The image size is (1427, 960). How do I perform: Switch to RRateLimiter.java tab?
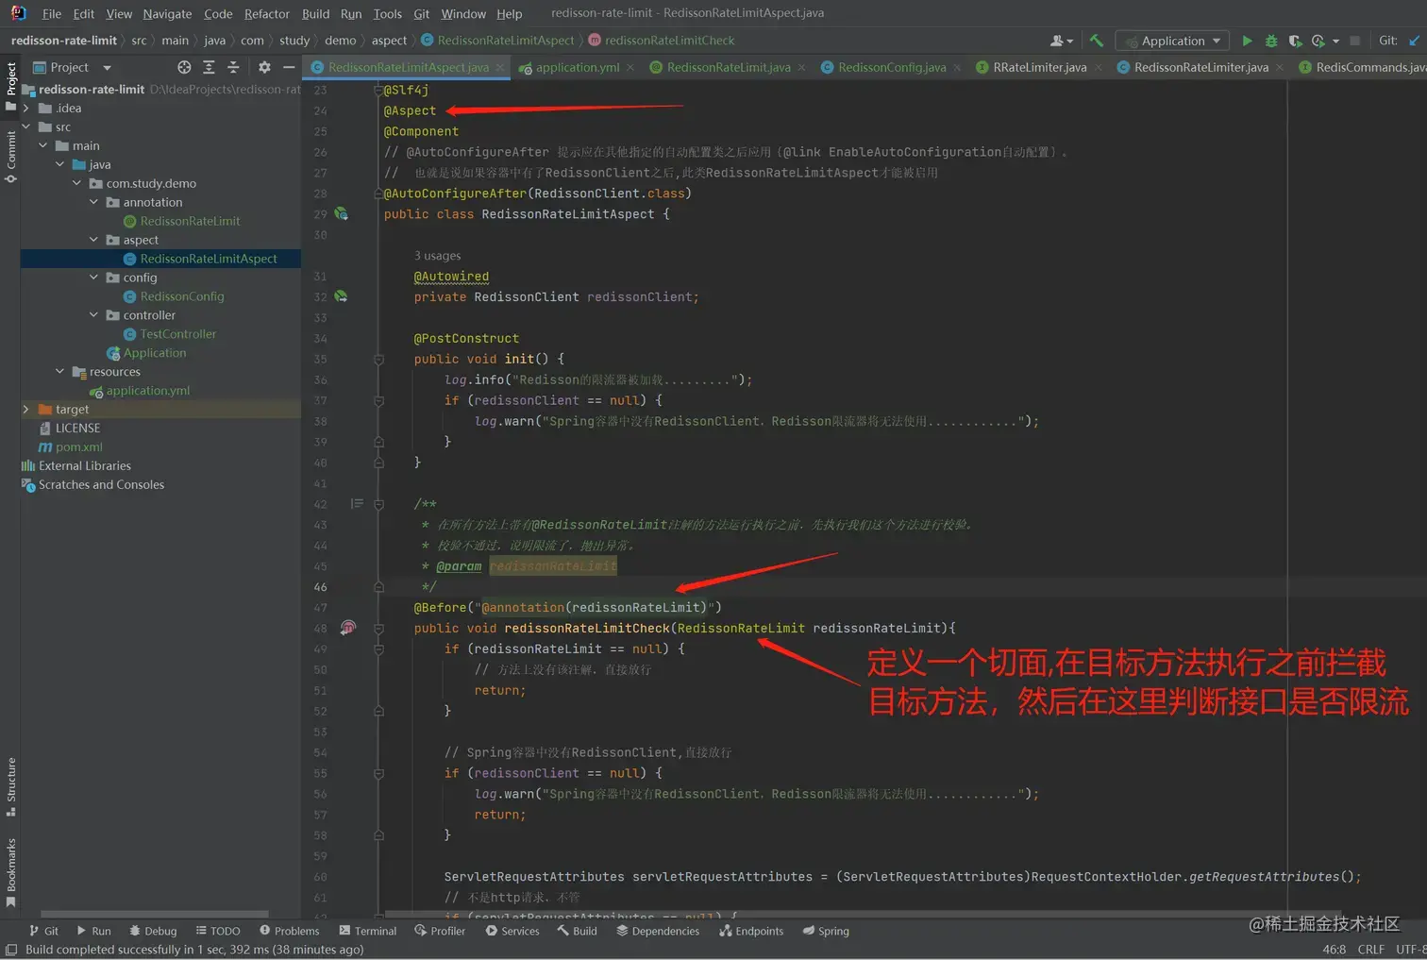pyautogui.click(x=1038, y=67)
